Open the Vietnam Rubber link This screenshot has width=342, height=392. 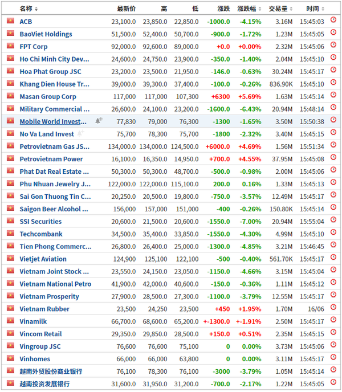pyautogui.click(x=44, y=309)
